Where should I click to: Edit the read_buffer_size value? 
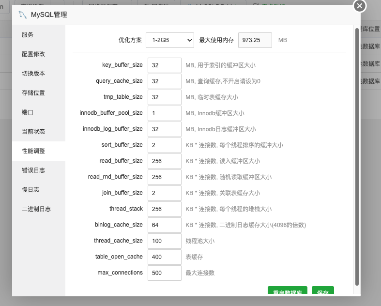(165, 161)
